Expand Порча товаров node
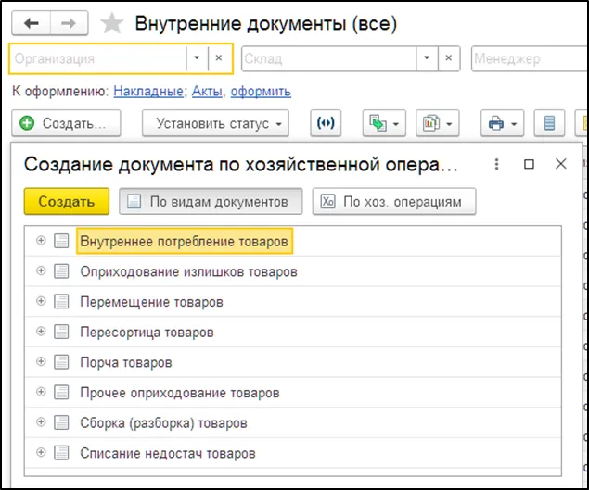 [41, 361]
